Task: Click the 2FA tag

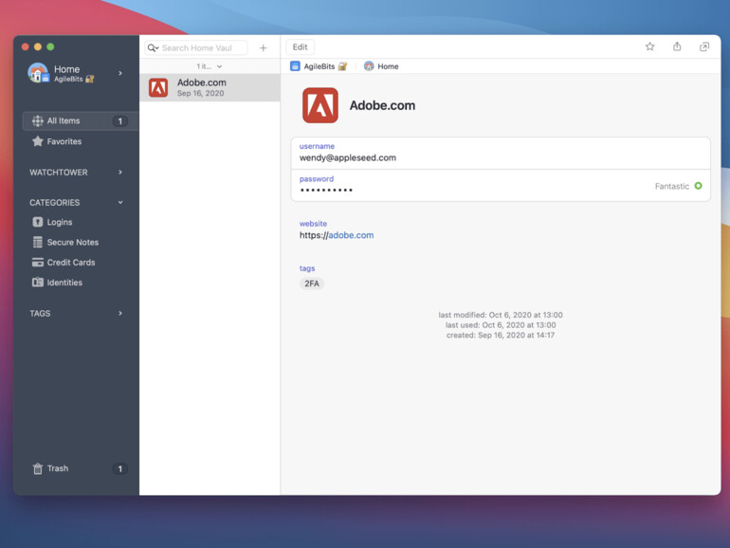Action: pyautogui.click(x=312, y=283)
